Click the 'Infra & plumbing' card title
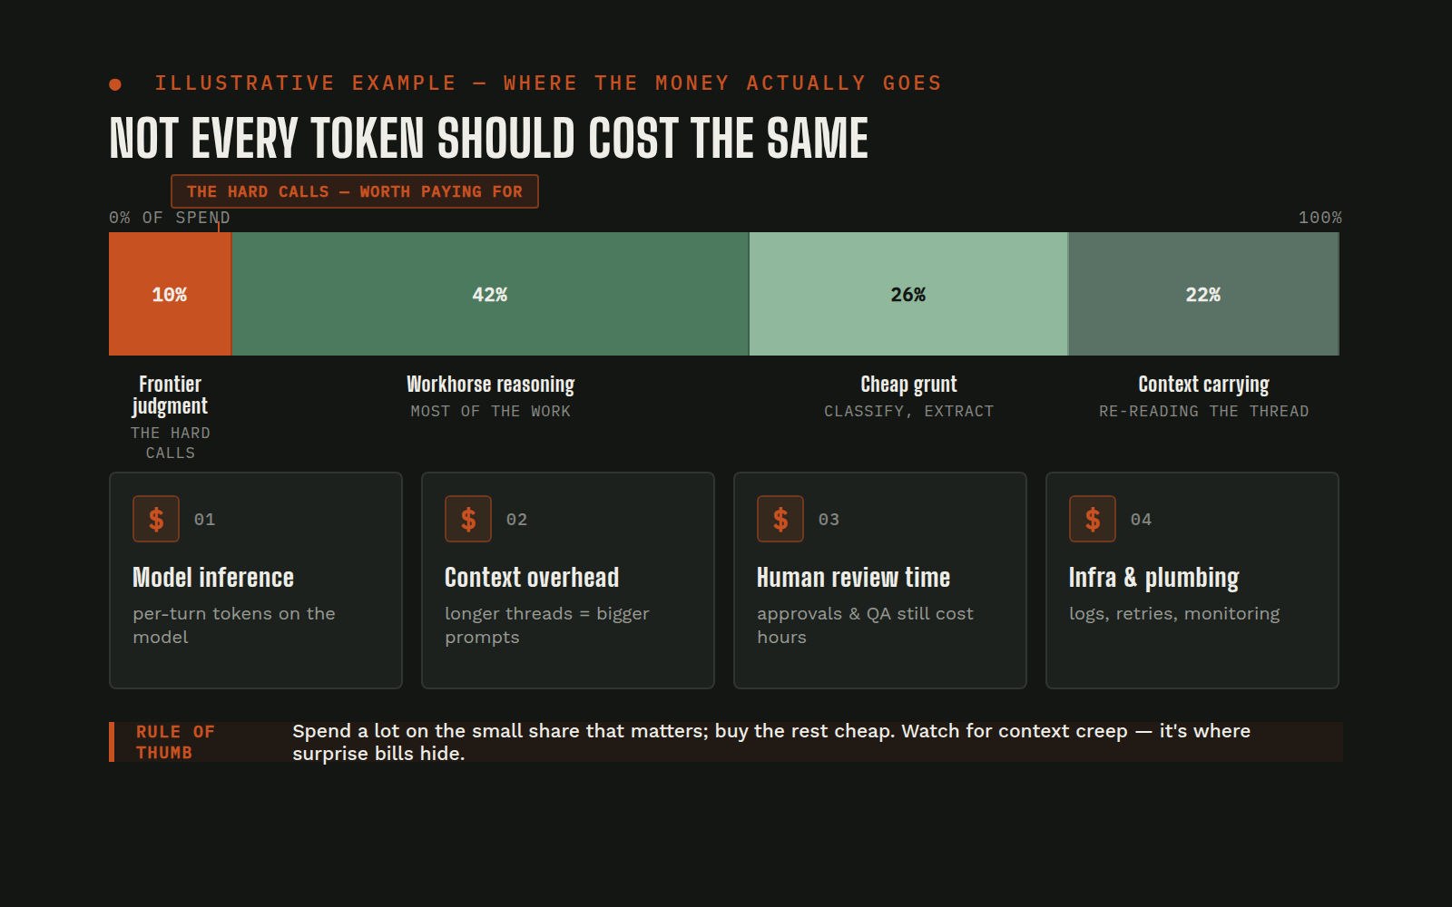1452x907 pixels. [1153, 578]
